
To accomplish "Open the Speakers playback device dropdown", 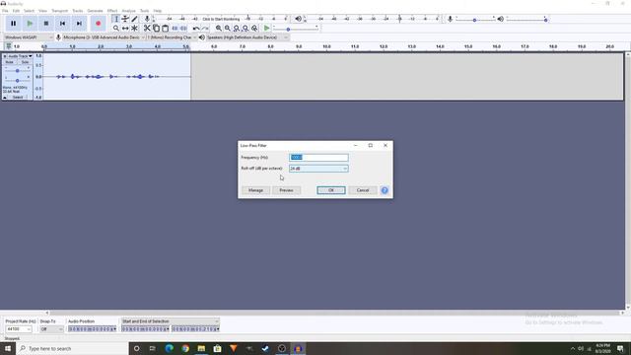I will [x=247, y=37].
